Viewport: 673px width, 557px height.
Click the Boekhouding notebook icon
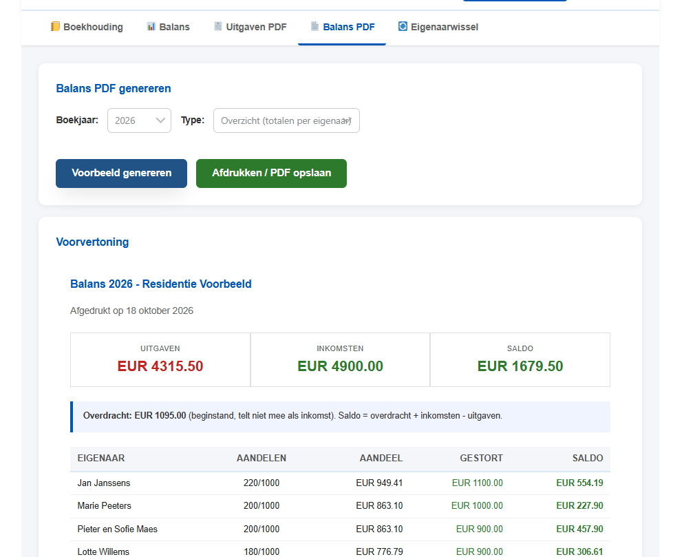55,27
